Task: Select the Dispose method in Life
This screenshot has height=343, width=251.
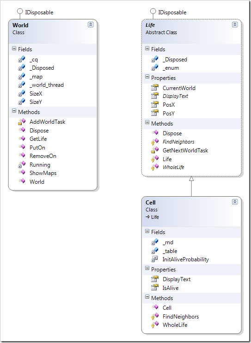Action: coord(172,133)
